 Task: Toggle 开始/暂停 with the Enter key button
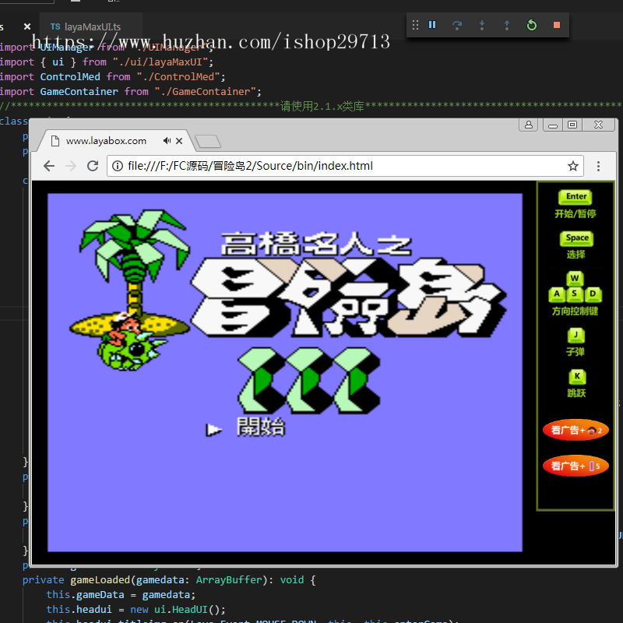(x=575, y=196)
